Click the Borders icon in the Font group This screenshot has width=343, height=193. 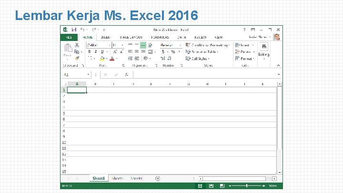(90, 58)
